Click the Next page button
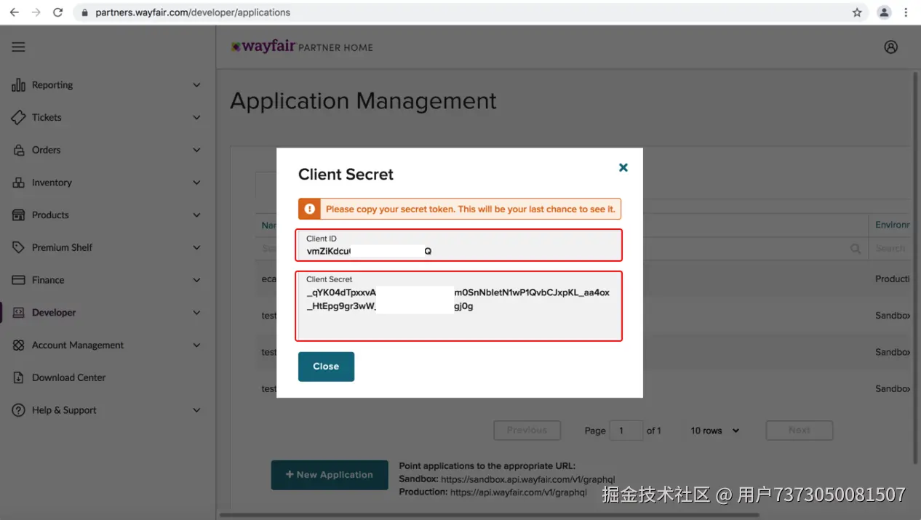921x520 pixels. (x=800, y=431)
